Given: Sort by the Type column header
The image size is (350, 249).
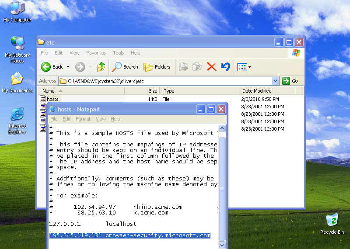Looking at the screenshot, I should click(199, 91).
